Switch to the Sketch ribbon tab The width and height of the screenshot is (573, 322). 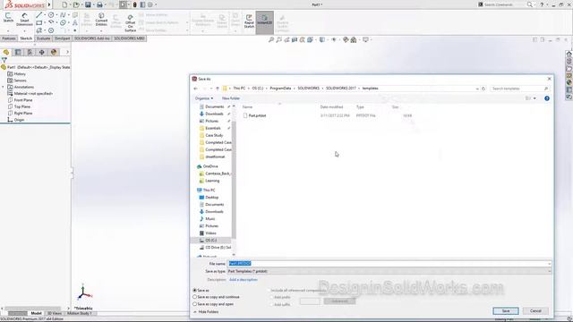(x=26, y=38)
